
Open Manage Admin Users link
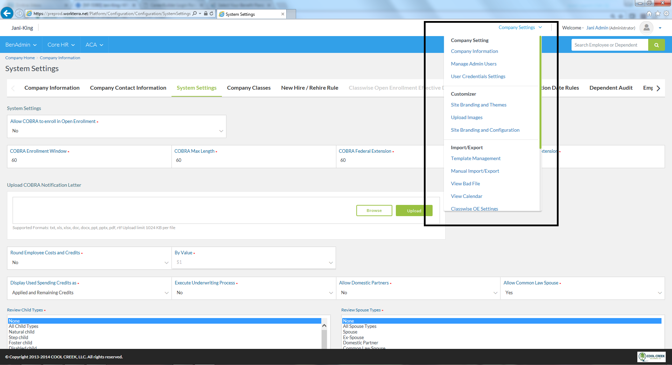click(474, 64)
